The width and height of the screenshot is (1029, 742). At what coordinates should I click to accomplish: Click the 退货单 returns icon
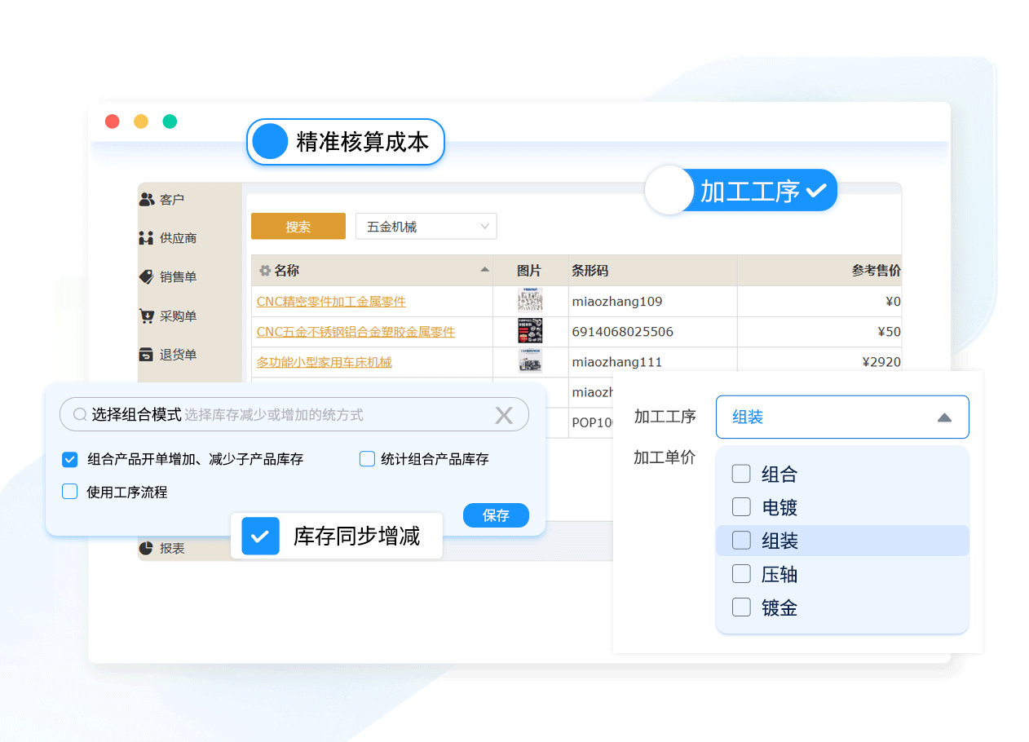coord(147,355)
